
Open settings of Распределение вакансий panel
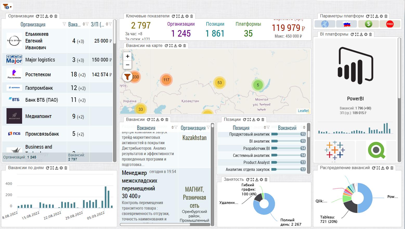click(387, 168)
